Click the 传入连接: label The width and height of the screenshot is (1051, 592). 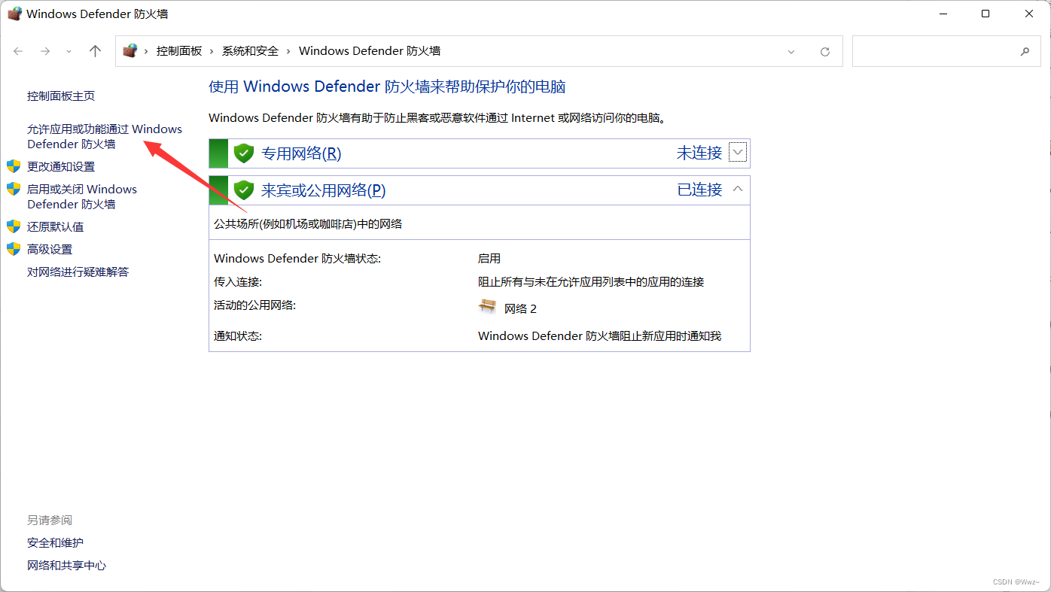[238, 282]
